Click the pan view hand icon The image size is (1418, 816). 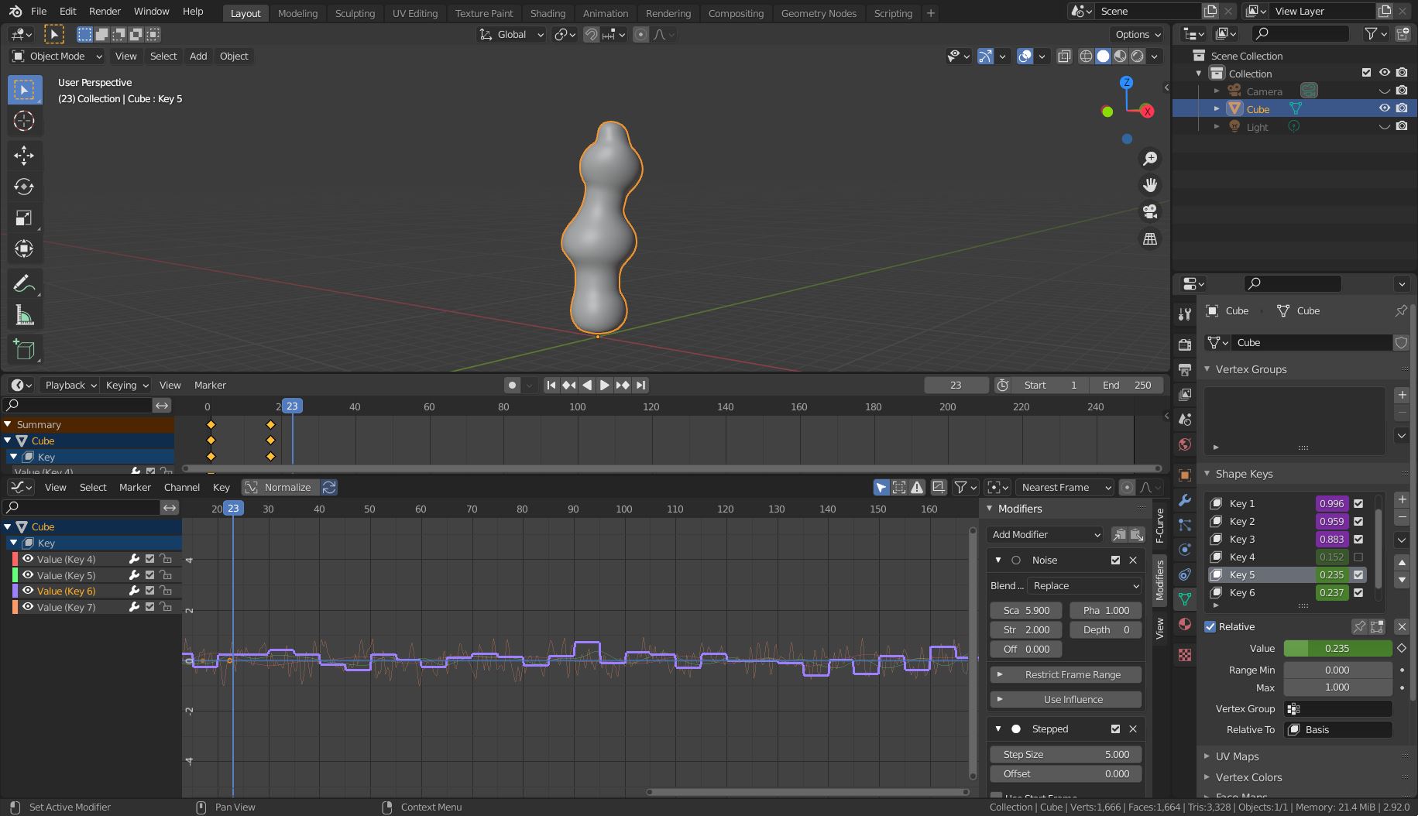coord(1150,185)
